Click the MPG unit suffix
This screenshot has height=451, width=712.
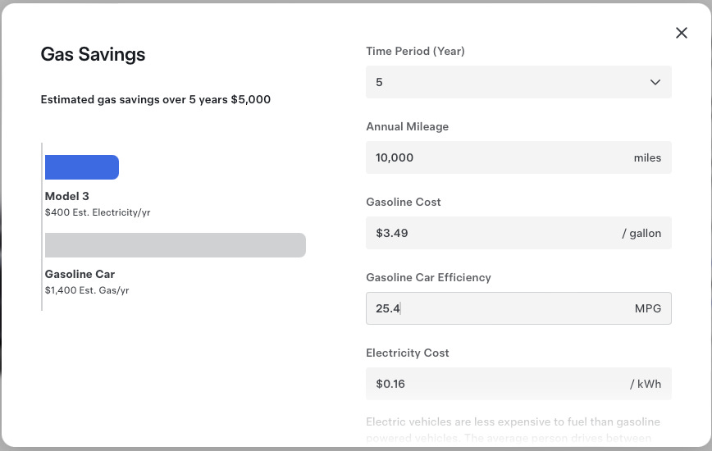647,308
